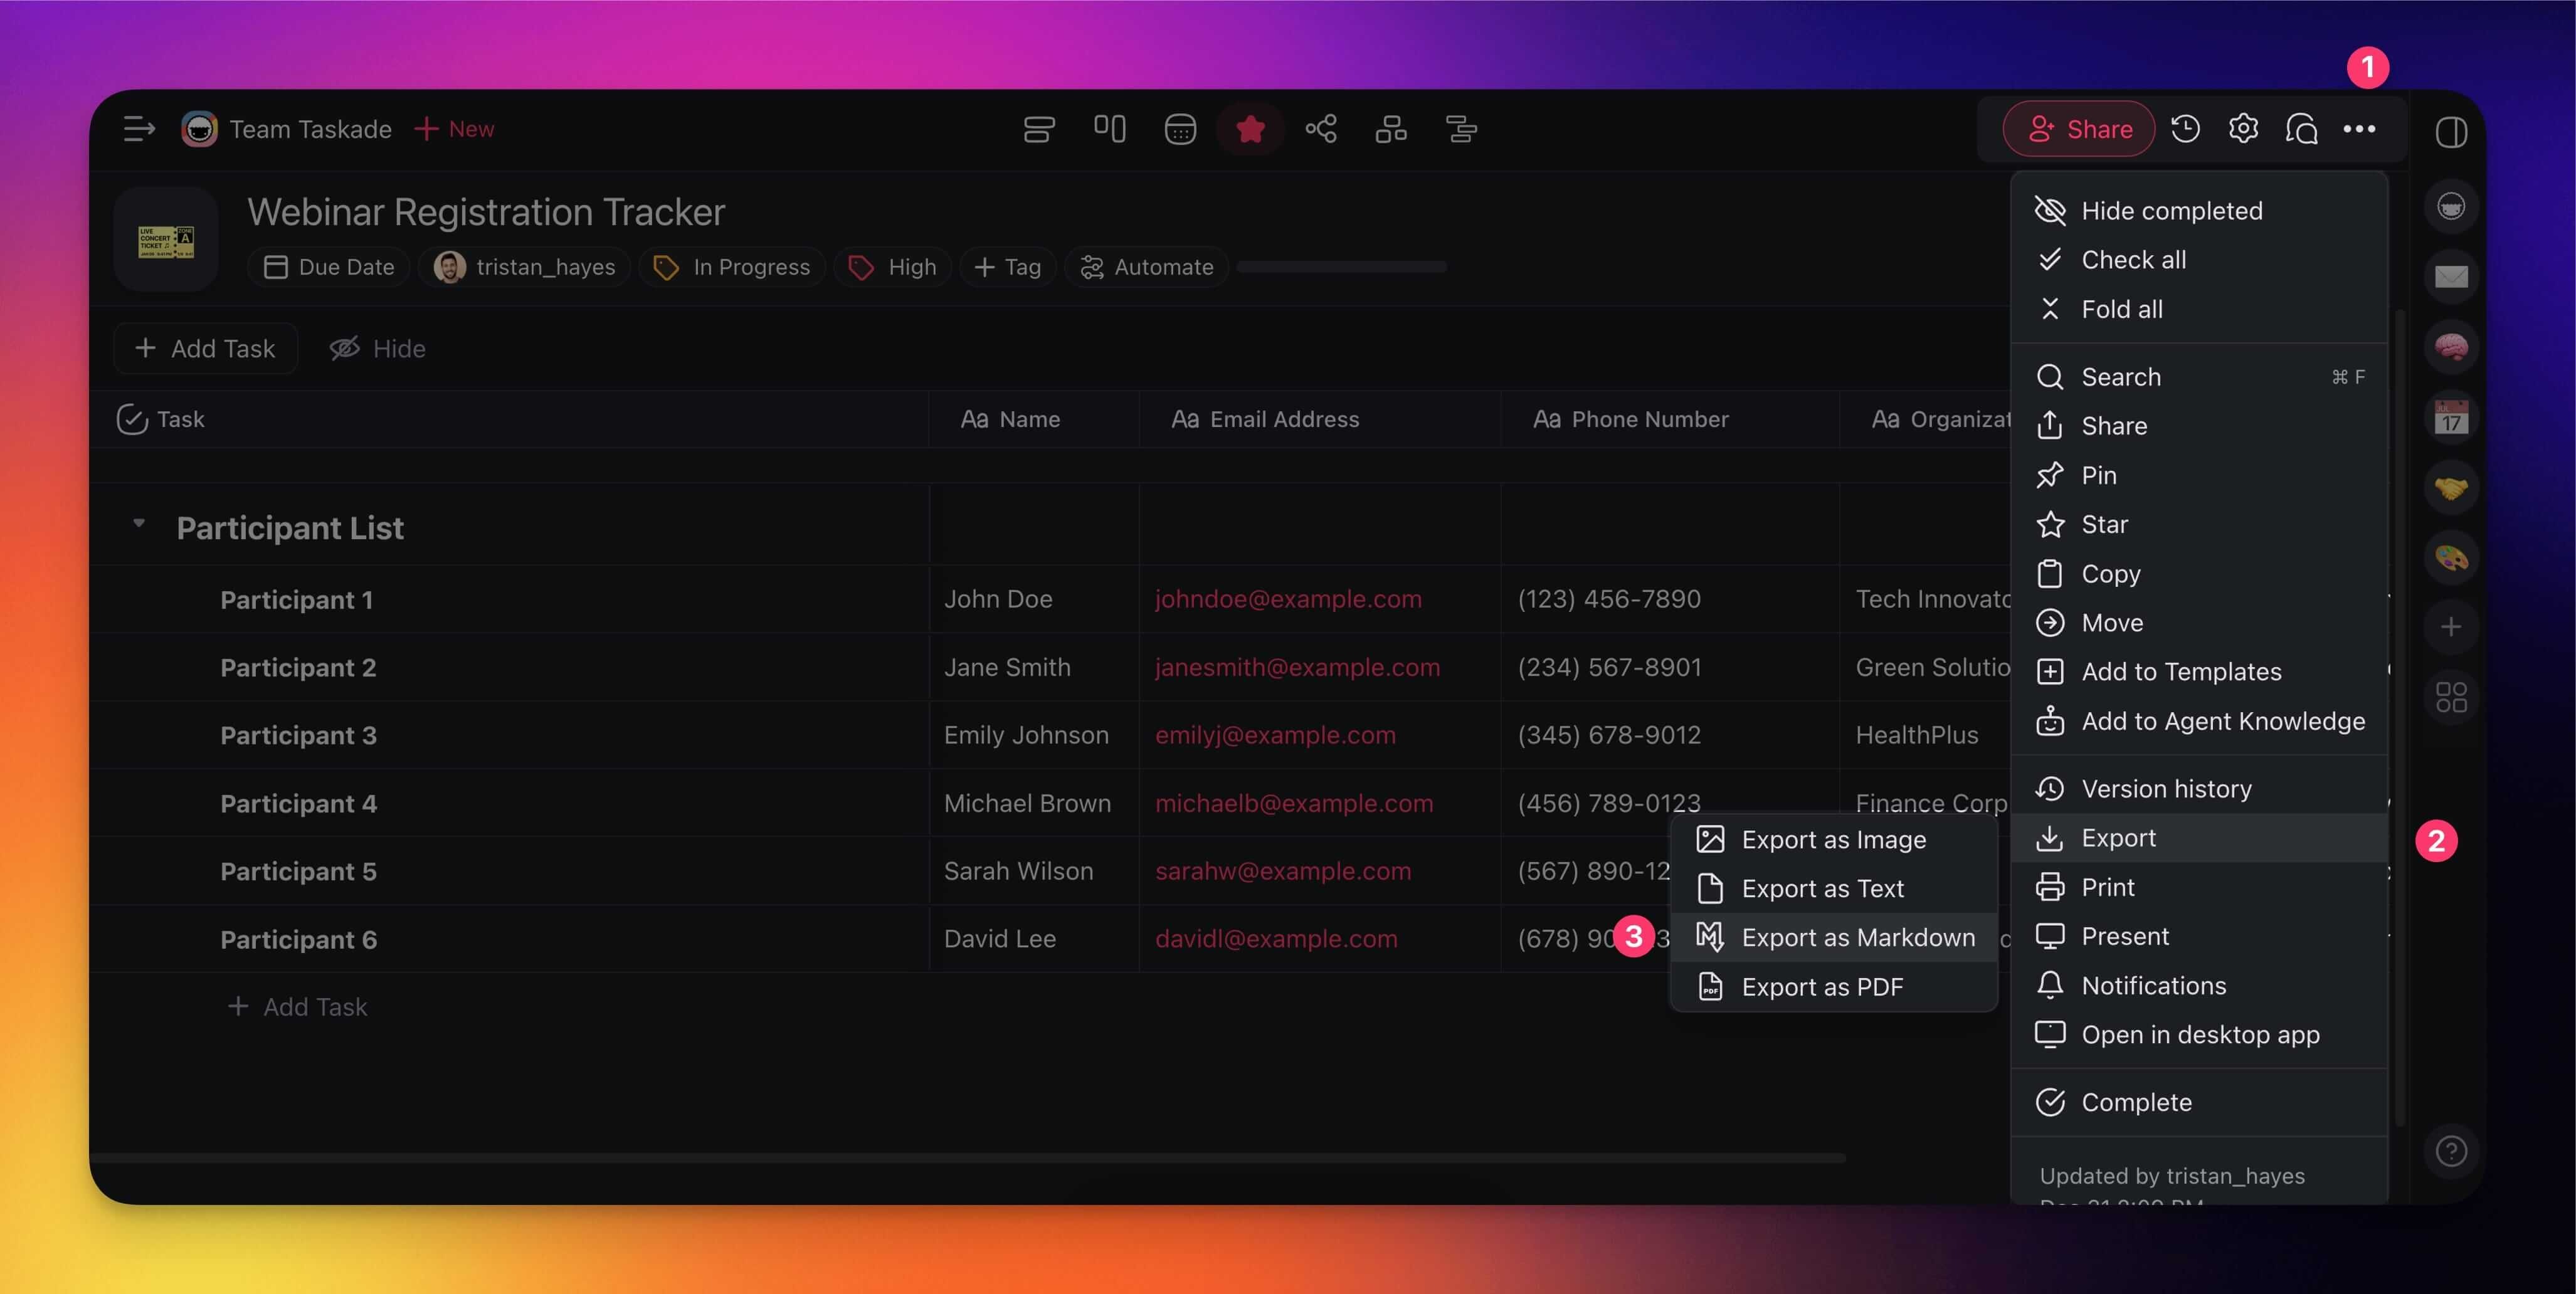The height and width of the screenshot is (1294, 2576).
Task: Open the calendar icon in right sidebar
Action: [x=2450, y=417]
